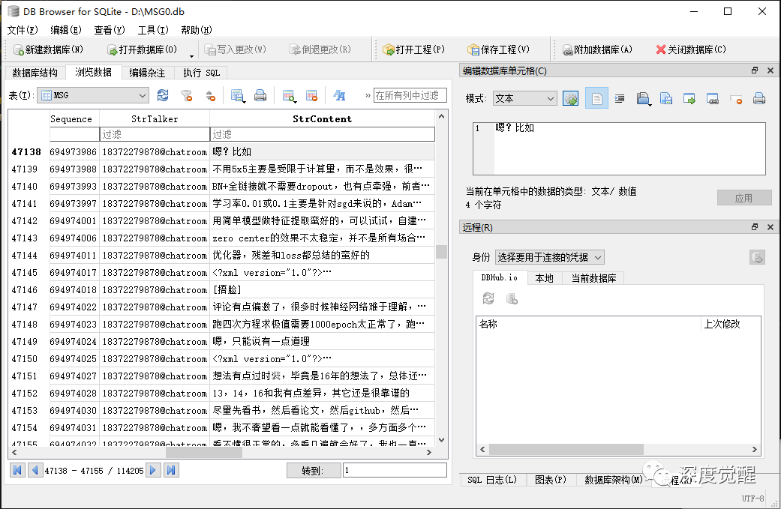Click the save cell content to file icon
The height and width of the screenshot is (509, 781).
666,98
